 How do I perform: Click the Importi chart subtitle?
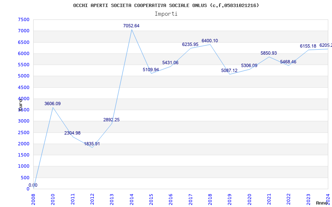[166, 14]
